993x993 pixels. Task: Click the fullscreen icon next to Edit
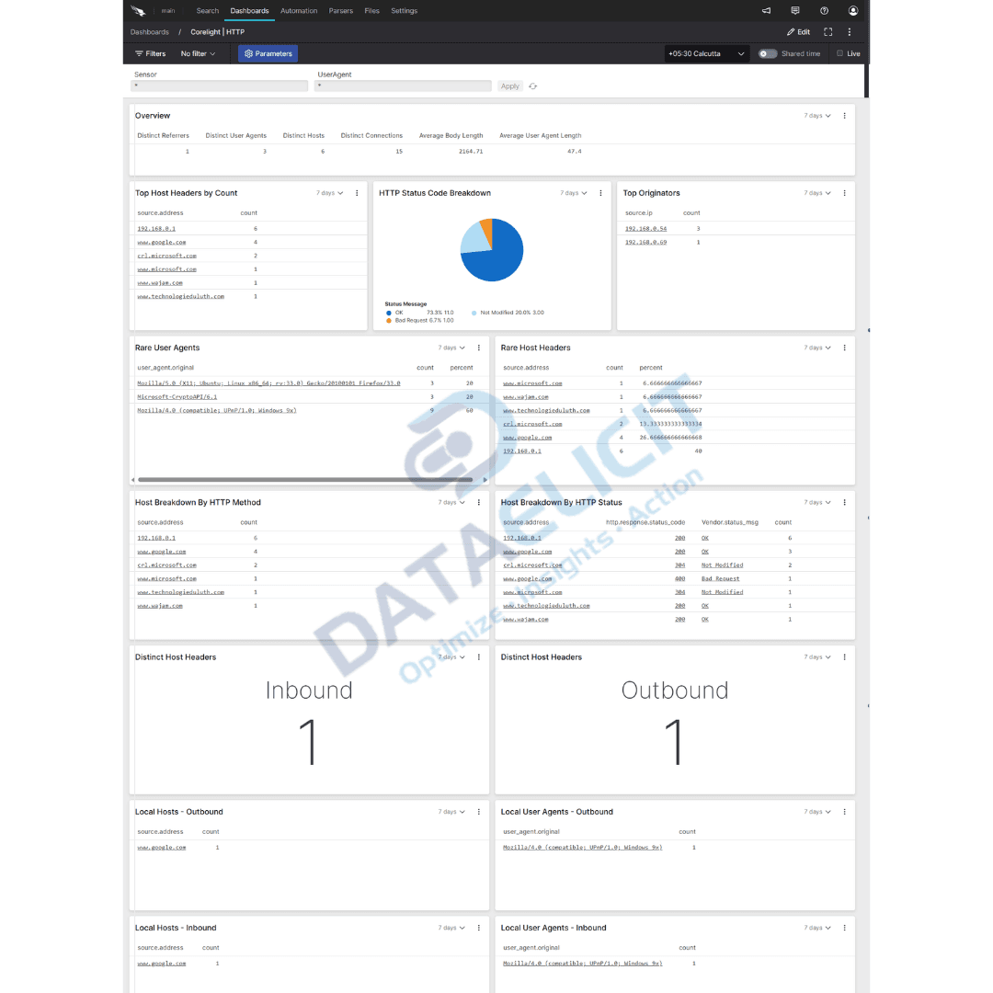[x=827, y=31]
